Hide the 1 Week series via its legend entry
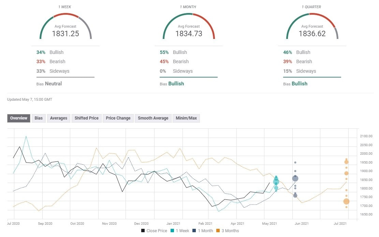This screenshot has width=379, height=237. click(180, 231)
